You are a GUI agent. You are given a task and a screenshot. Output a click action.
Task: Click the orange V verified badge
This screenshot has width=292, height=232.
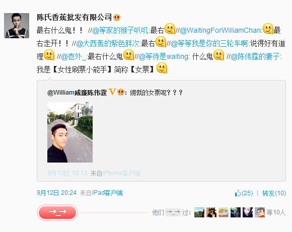pyautogui.click(x=112, y=92)
